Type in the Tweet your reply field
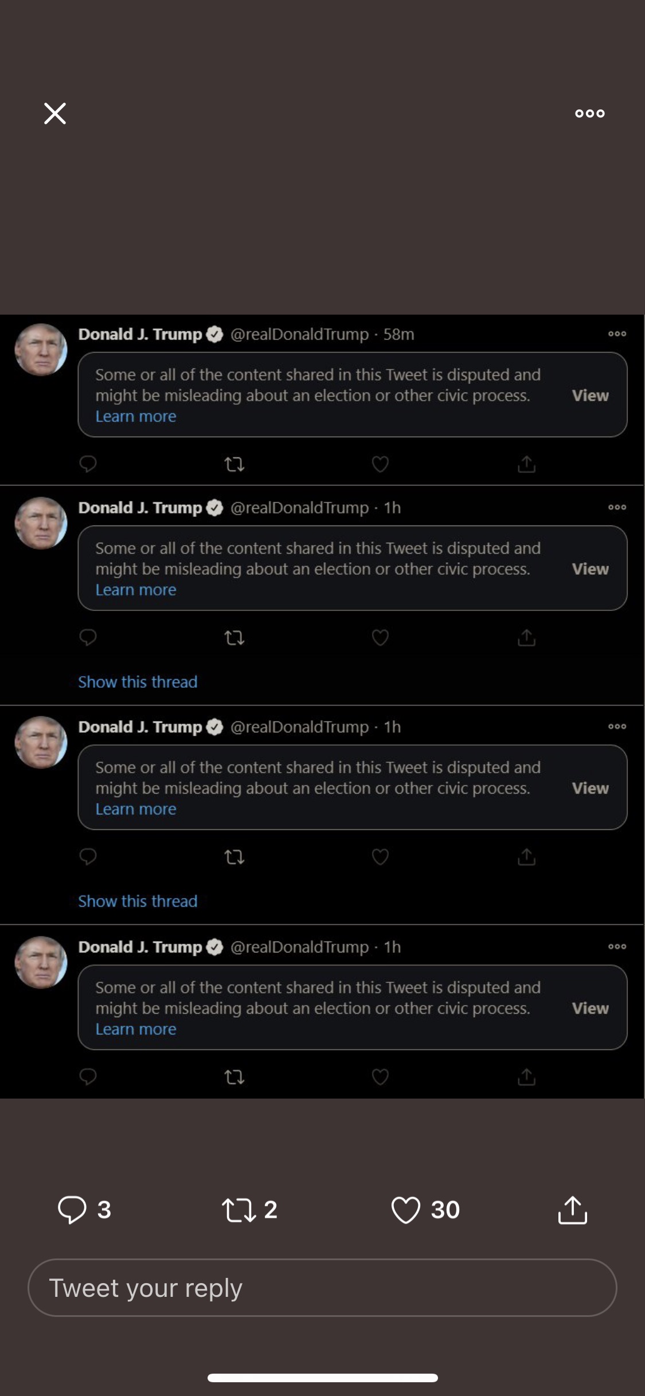 (x=322, y=1287)
